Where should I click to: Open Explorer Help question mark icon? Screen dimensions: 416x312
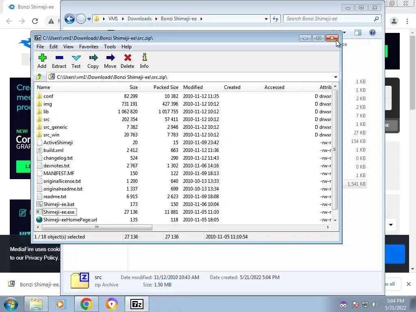tap(373, 32)
